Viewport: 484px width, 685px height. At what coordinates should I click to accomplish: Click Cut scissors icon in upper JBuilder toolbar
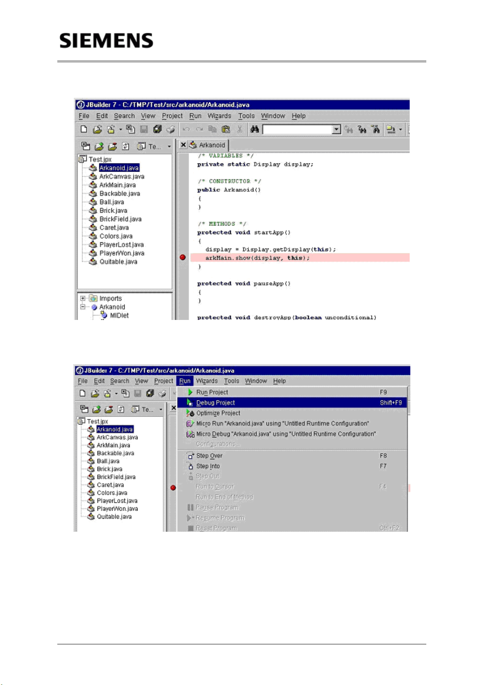point(239,129)
